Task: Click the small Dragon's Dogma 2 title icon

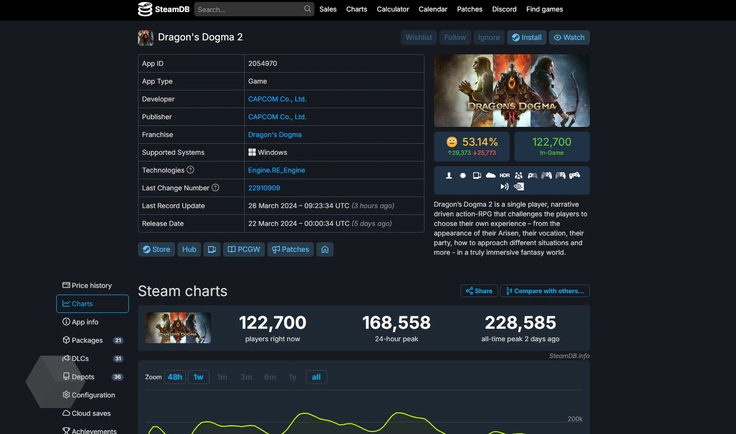Action: pos(146,37)
